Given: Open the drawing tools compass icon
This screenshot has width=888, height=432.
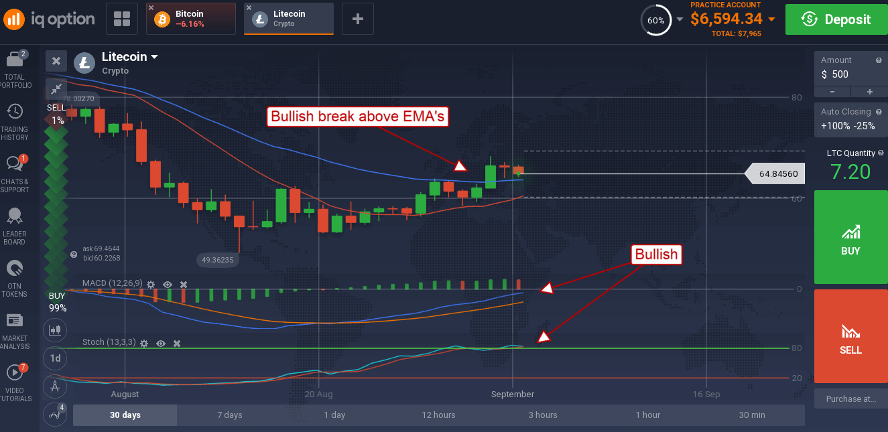Looking at the screenshot, I should click(x=56, y=386).
